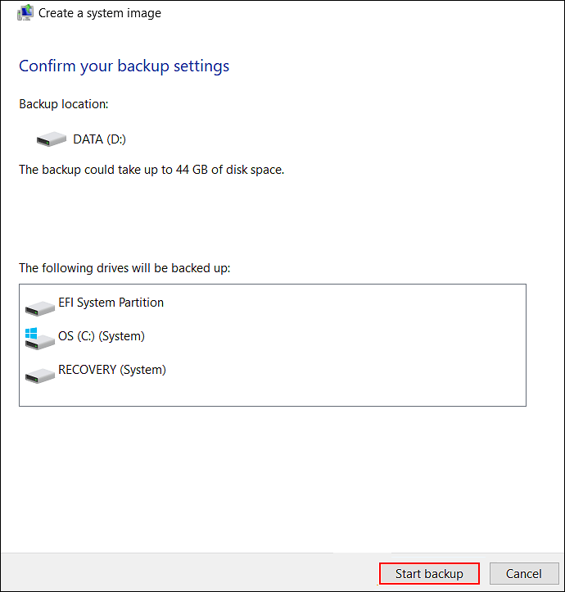
Task: Click the gray footer bar left of Start backup
Action: click(188, 573)
